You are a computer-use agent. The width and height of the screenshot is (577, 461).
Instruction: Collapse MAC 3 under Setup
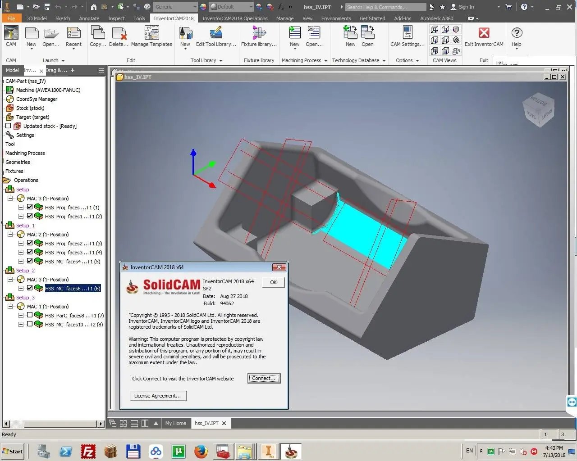(x=10, y=198)
